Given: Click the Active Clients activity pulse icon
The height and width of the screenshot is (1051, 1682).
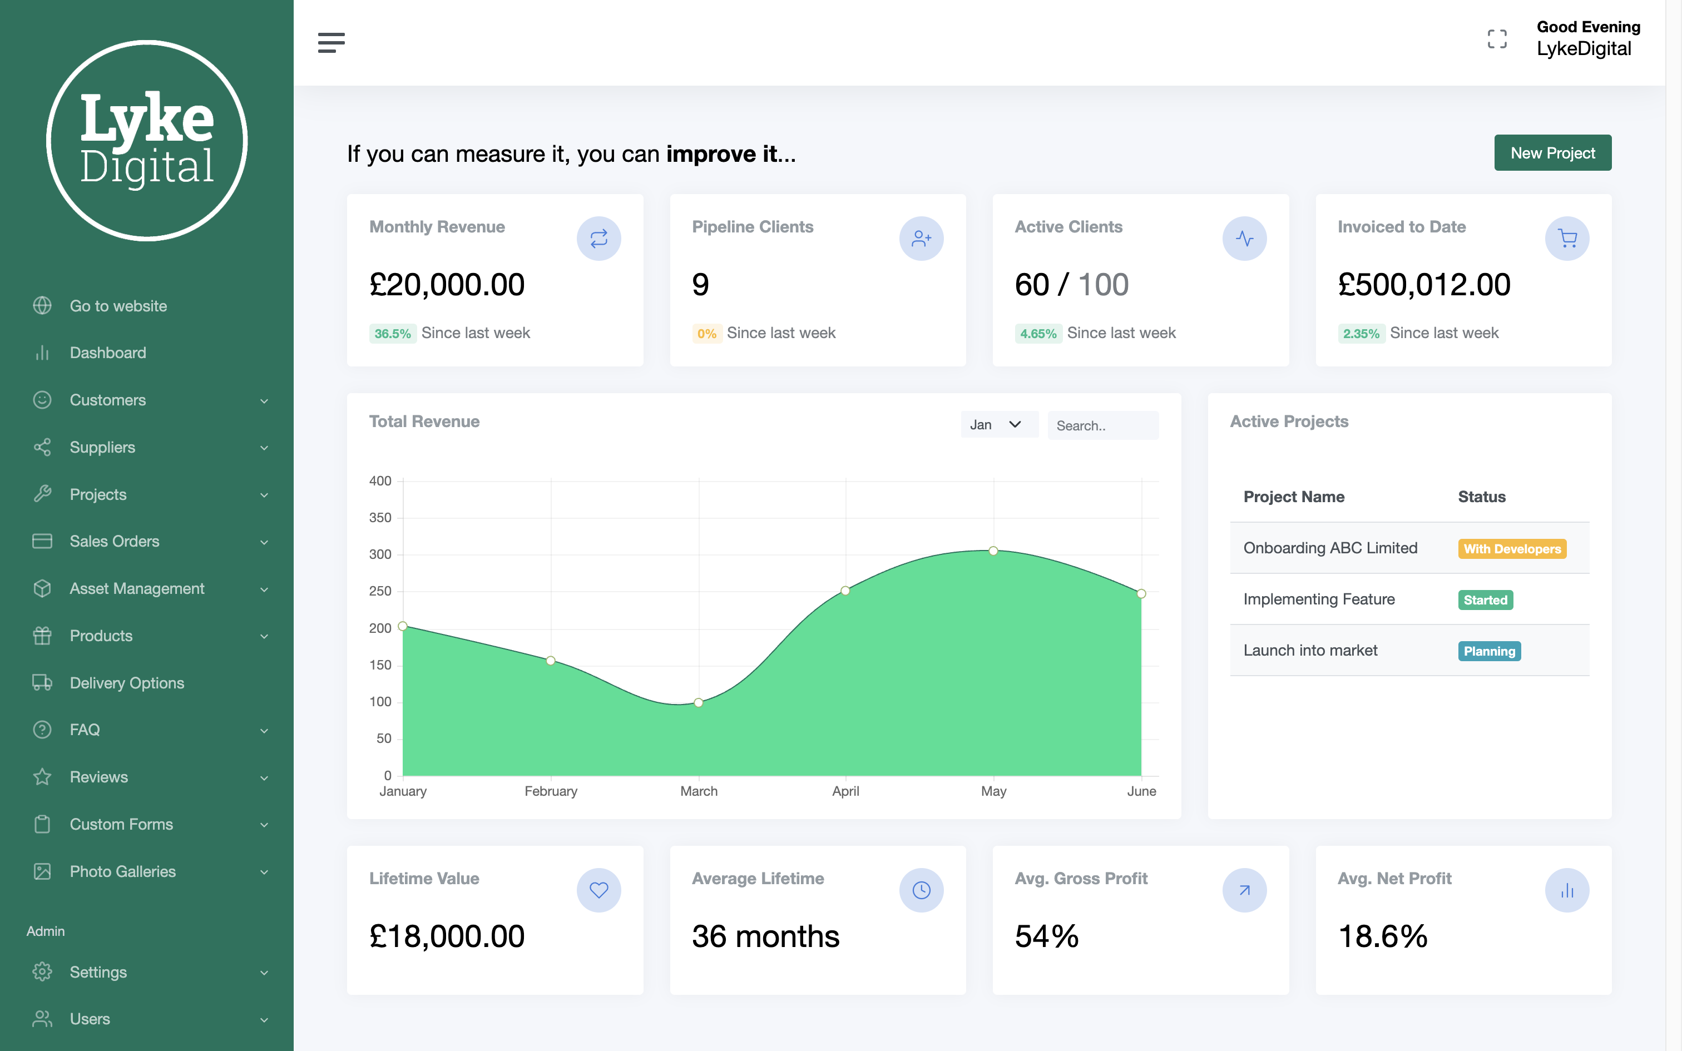Looking at the screenshot, I should coord(1244,239).
